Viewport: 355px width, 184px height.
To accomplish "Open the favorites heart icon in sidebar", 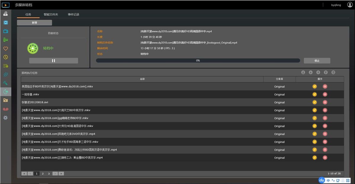I will coord(5,48).
